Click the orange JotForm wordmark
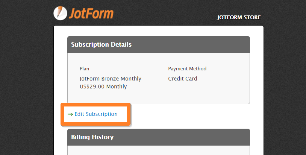This screenshot has width=306, height=155. pos(91,13)
